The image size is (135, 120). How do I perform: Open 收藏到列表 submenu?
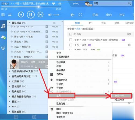[80, 80]
